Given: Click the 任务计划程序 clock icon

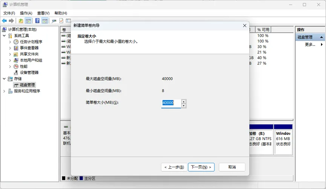Looking at the screenshot, I should point(16,42).
